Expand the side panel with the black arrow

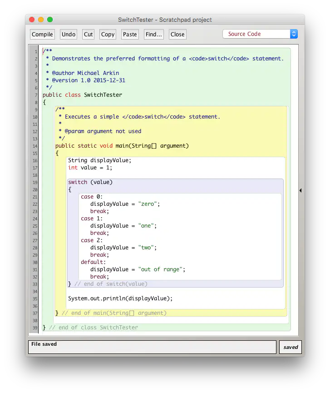(x=300, y=190)
